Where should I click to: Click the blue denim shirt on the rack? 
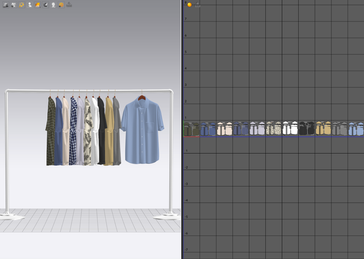pyautogui.click(x=59, y=131)
